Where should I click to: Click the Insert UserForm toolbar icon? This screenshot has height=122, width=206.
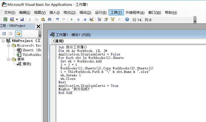12,19
